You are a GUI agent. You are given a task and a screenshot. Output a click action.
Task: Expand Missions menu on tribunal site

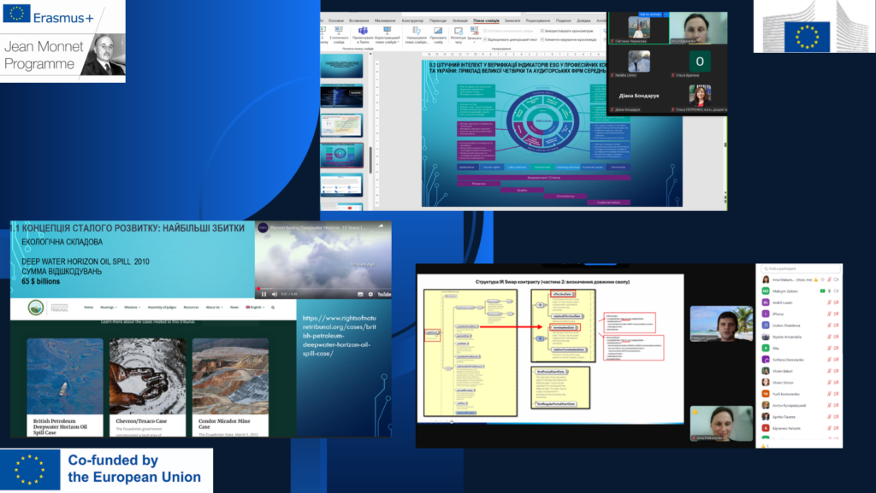tap(133, 308)
